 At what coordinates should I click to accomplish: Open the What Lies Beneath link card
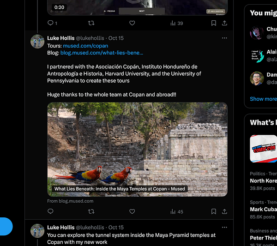click(137, 150)
